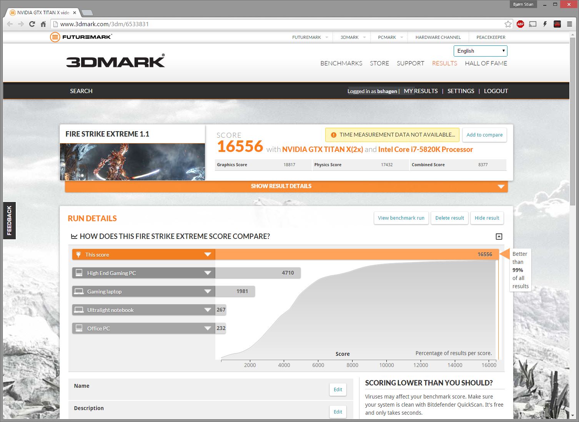The width and height of the screenshot is (579, 422).
Task: Bookmark this page with the star icon
Action: click(x=508, y=24)
